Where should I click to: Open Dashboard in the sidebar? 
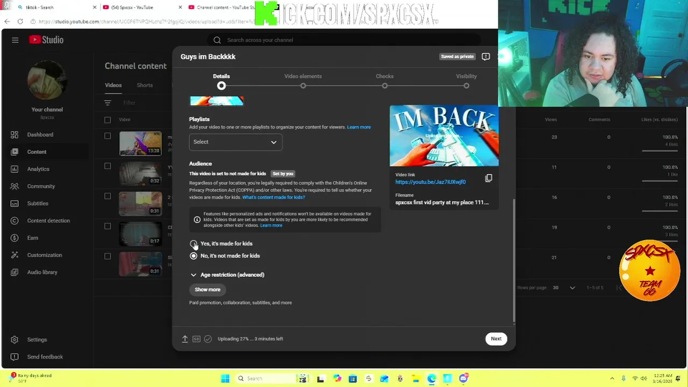point(40,134)
